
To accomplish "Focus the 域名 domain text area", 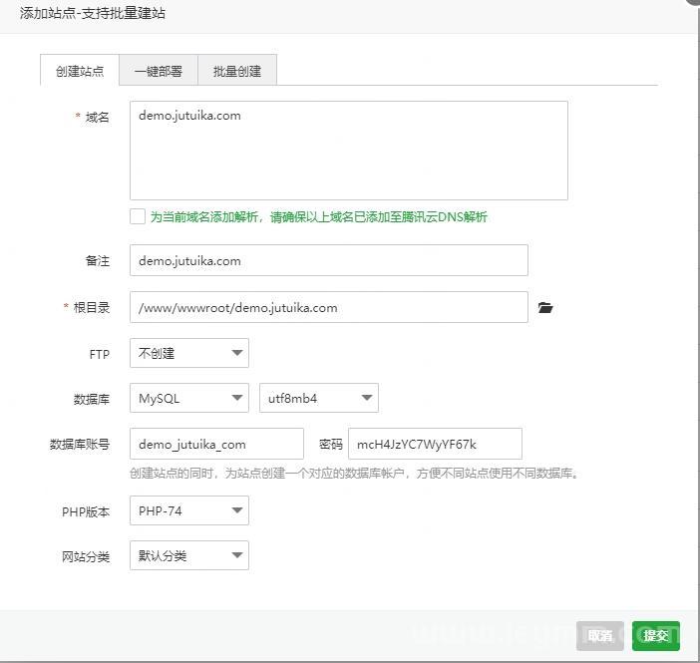I will pyautogui.click(x=348, y=151).
